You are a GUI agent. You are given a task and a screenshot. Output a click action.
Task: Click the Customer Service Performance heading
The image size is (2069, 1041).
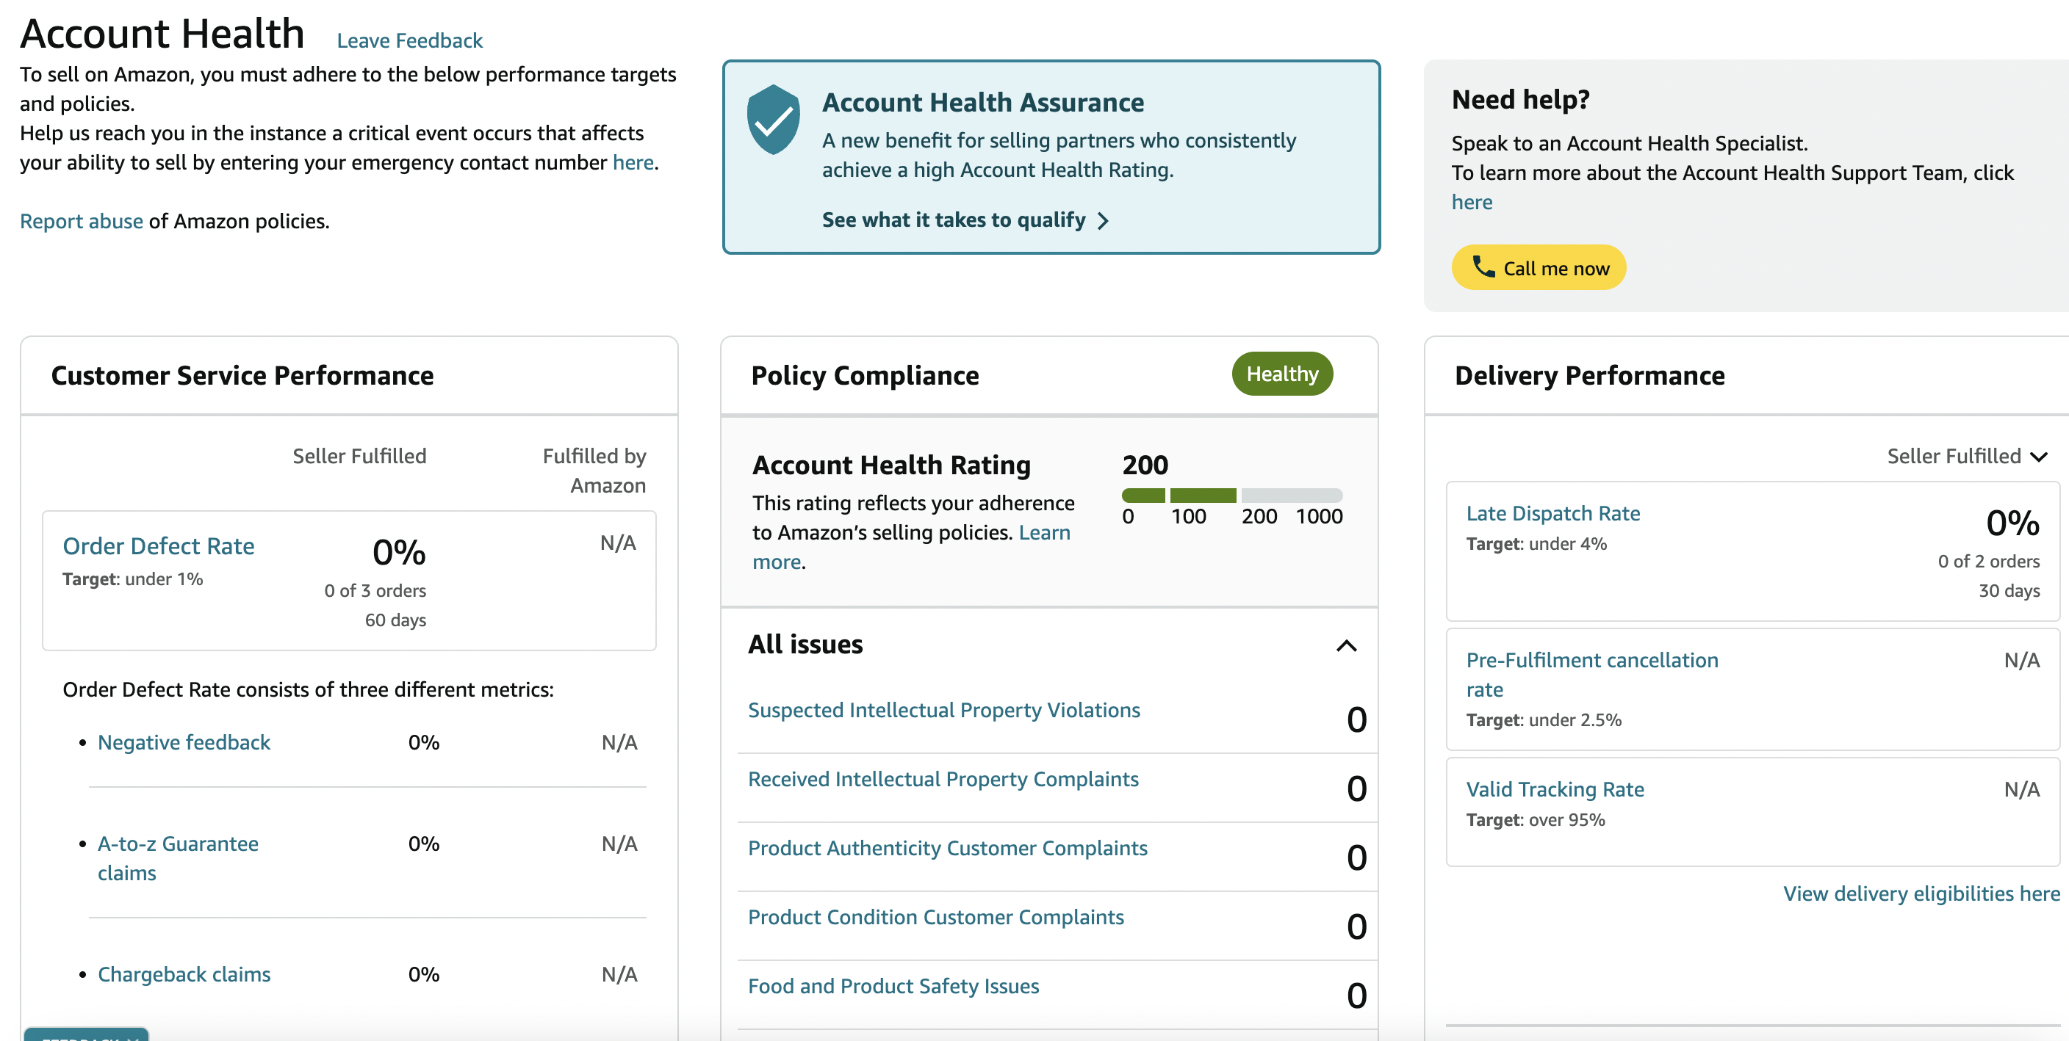pos(242,376)
